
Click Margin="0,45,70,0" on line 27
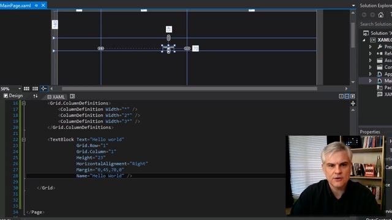[100, 170]
